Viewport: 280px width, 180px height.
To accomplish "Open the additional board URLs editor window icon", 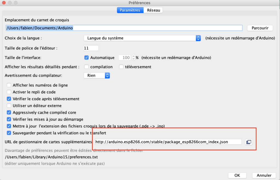I will [249, 142].
